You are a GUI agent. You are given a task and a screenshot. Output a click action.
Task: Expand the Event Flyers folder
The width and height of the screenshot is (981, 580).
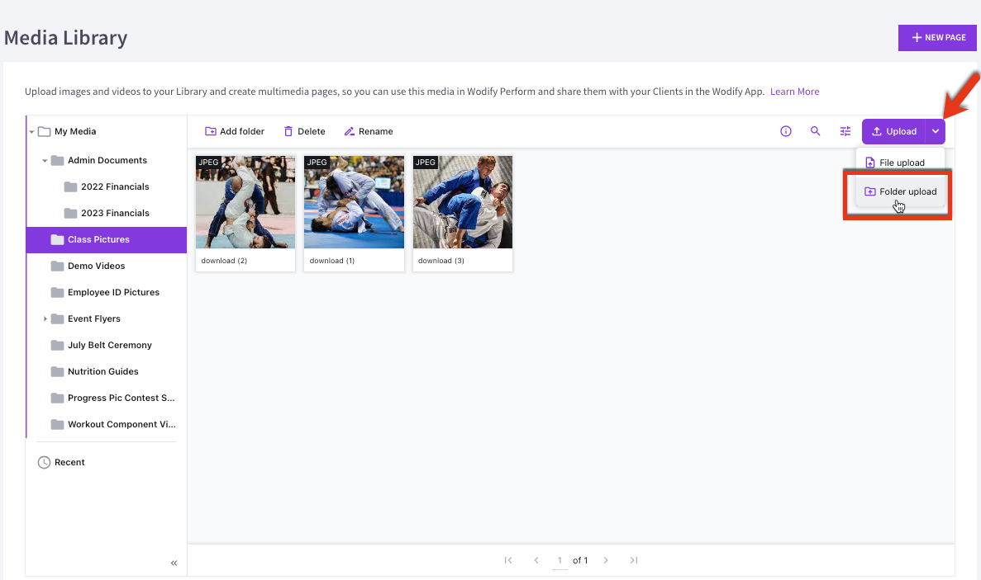(45, 319)
